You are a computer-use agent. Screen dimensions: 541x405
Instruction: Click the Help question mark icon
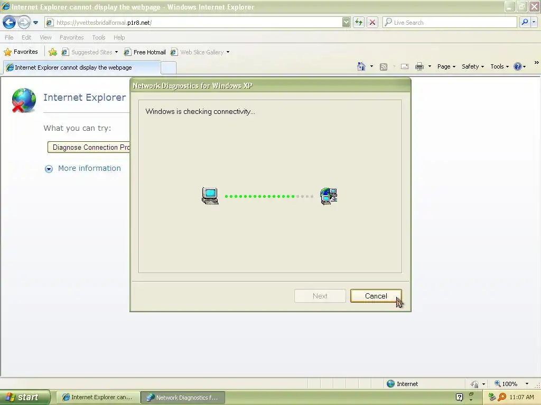pos(518,66)
